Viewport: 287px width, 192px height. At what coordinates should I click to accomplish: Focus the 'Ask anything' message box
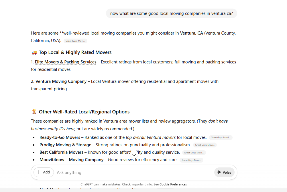(132, 172)
